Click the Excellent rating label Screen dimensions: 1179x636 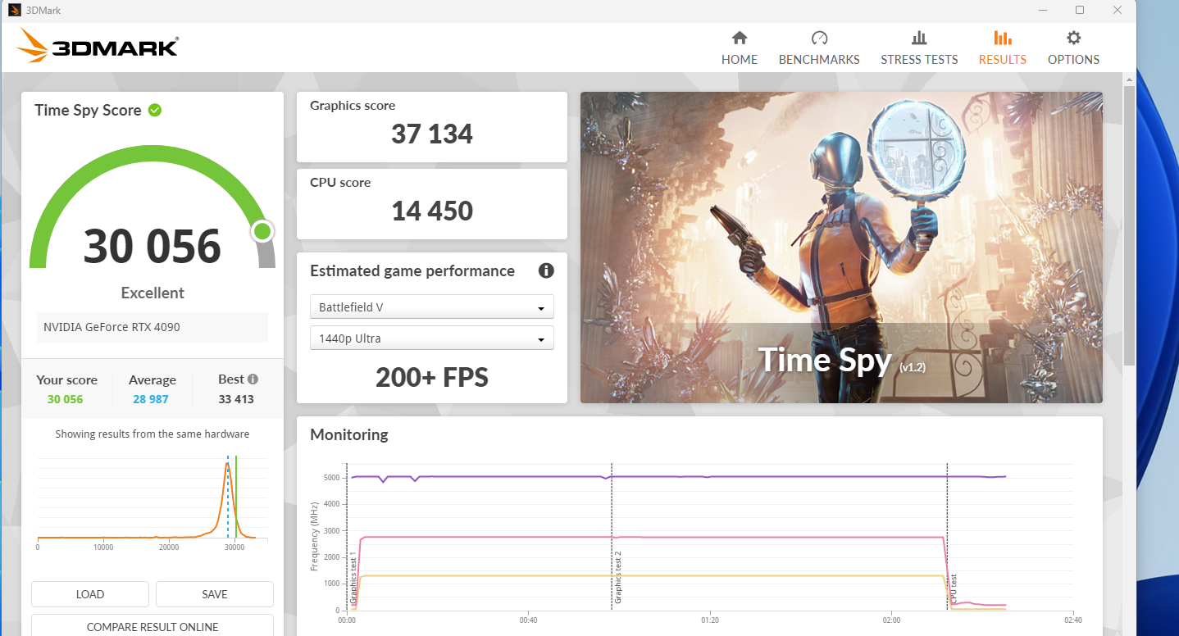(x=152, y=293)
